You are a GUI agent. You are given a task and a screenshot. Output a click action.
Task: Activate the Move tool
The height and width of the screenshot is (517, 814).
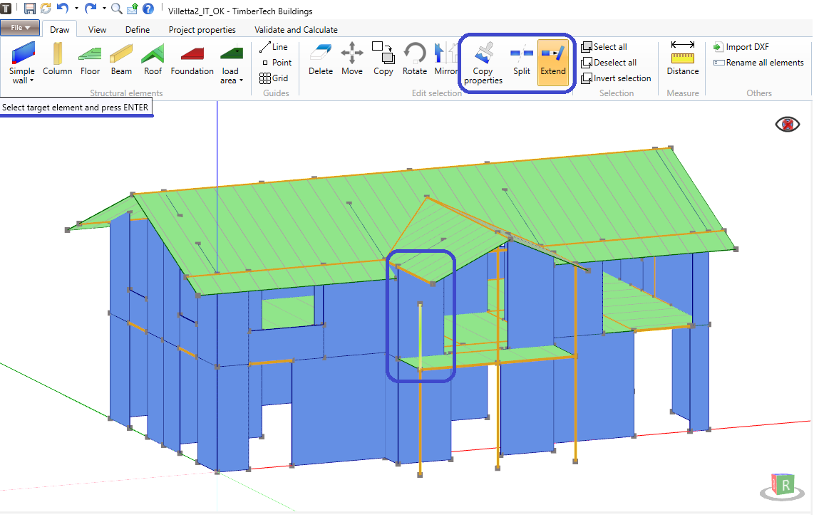pos(352,60)
